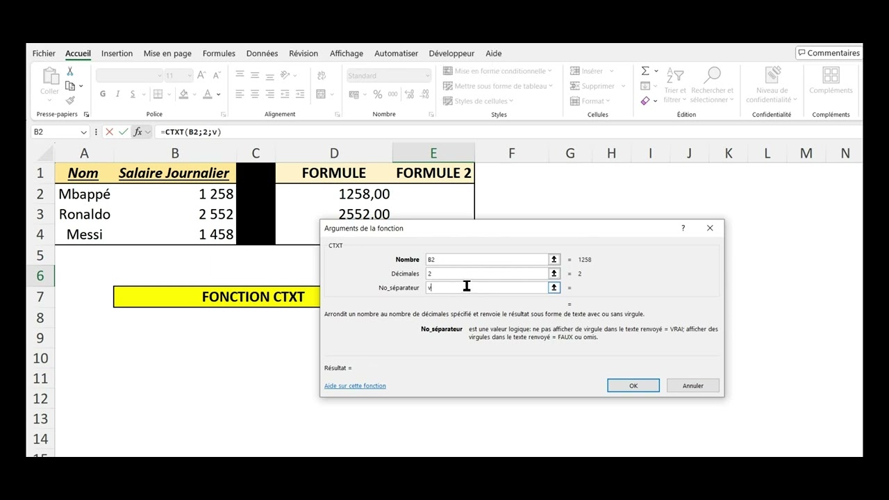Open the font size 11 dropdown
This screenshot has height=500, width=889.
pos(189,76)
